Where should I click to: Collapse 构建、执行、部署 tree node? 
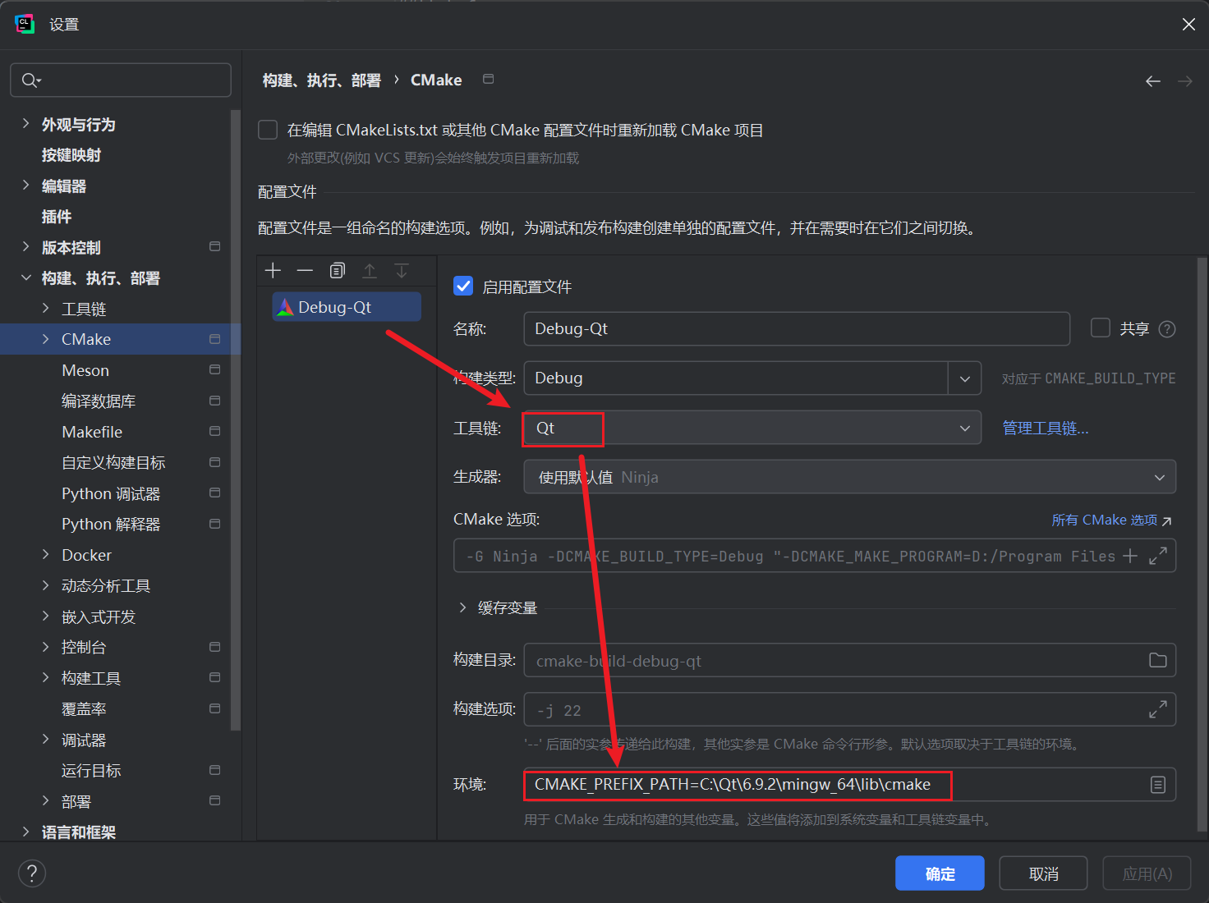coord(25,277)
